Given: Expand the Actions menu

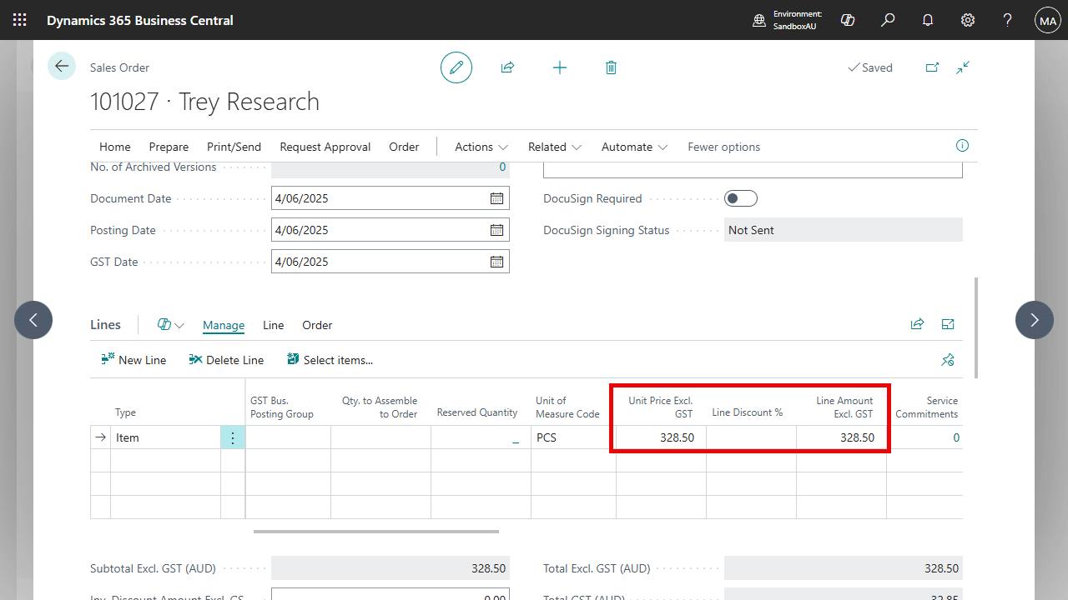Looking at the screenshot, I should coord(481,147).
